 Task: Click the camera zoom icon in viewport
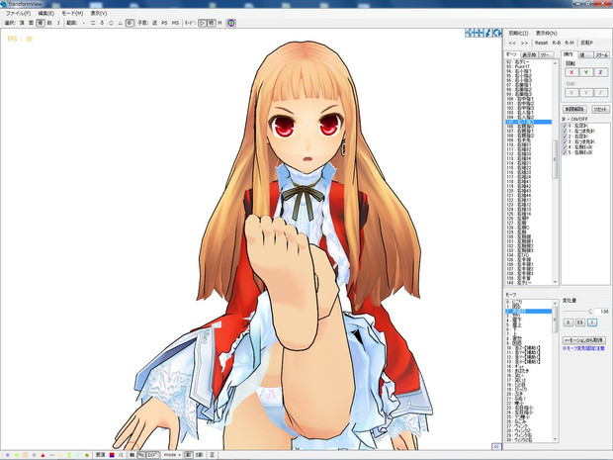(487, 33)
